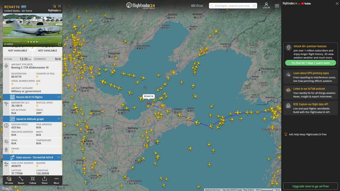
Task: Expand the Speed & Altitude graph section
Action: pos(32,119)
